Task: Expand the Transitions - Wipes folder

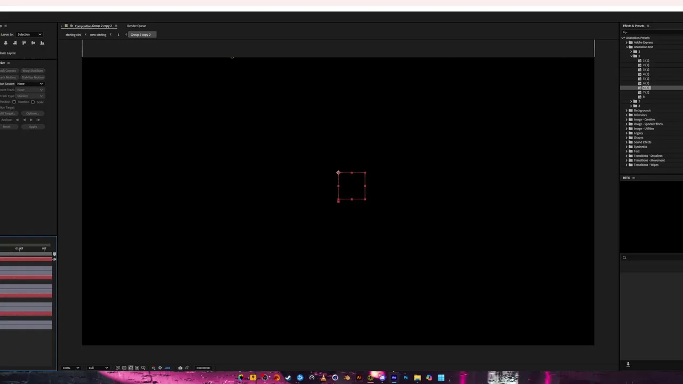Action: pyautogui.click(x=627, y=165)
